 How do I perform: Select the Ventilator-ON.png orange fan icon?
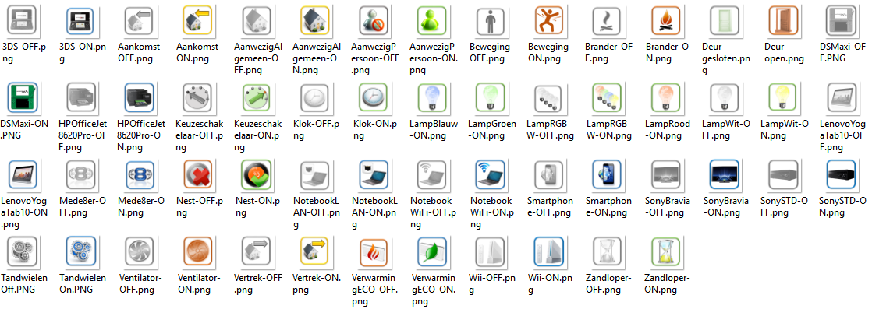(198, 251)
